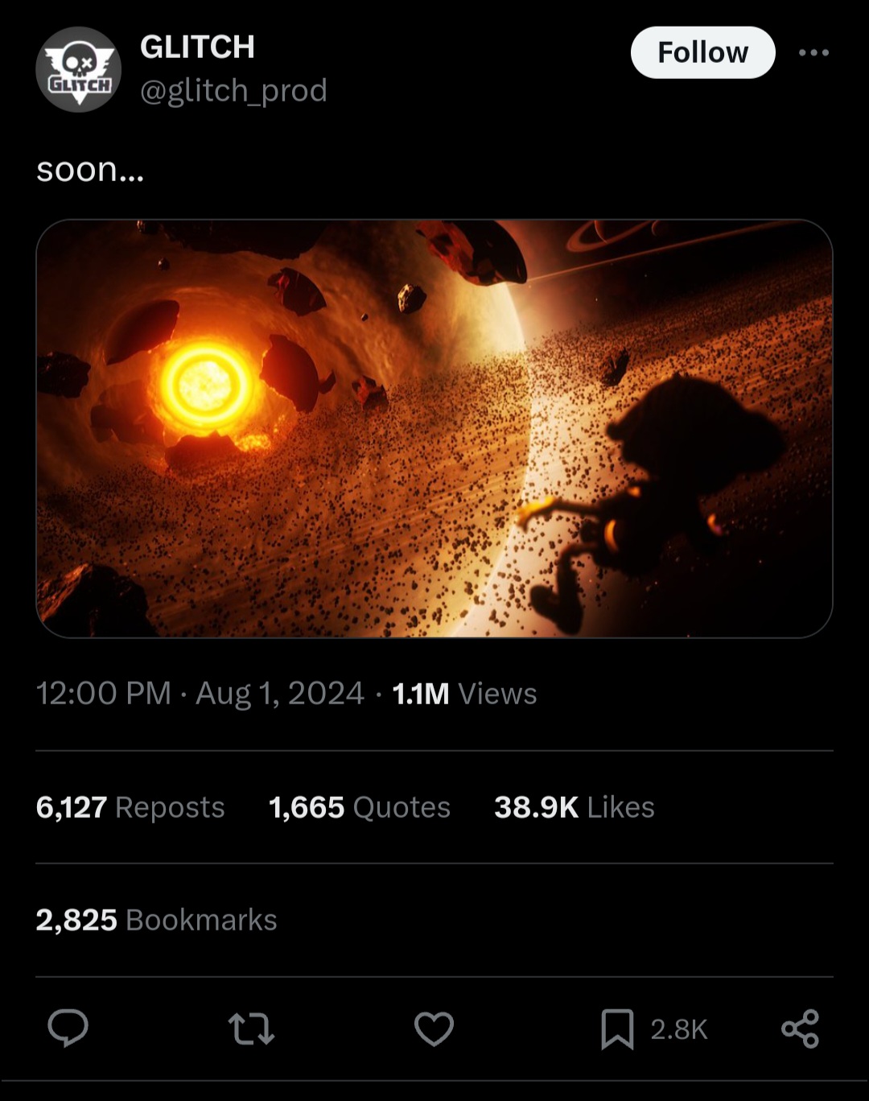Follow the GLITCH account
The height and width of the screenshot is (1101, 869).
point(702,52)
